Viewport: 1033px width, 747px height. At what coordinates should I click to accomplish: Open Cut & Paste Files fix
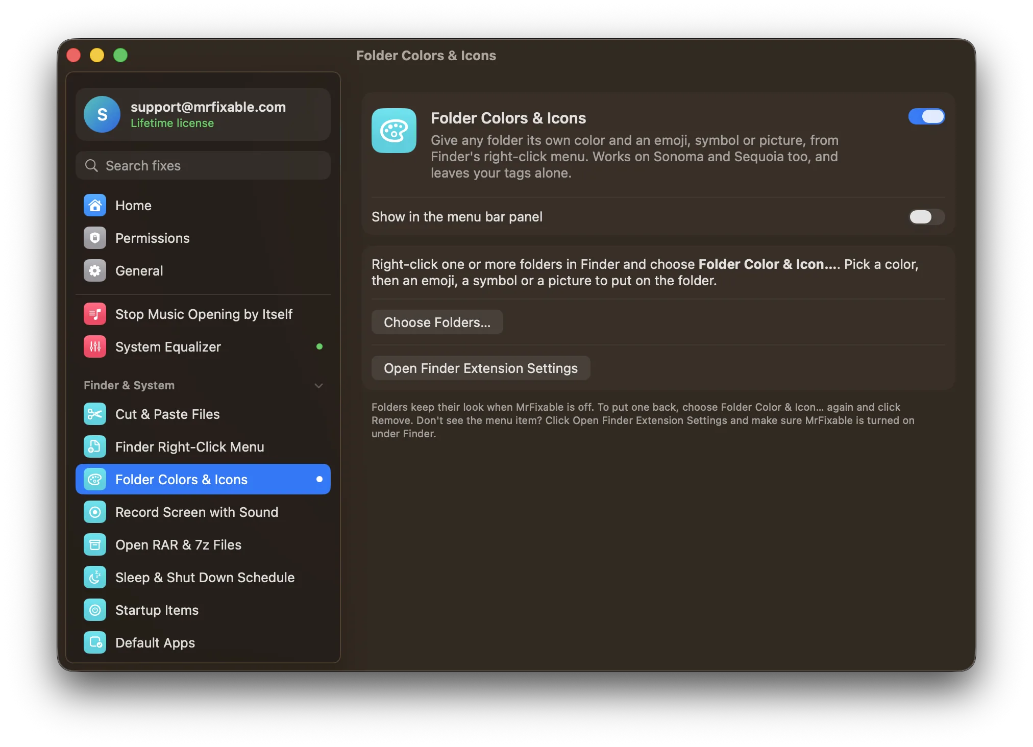tap(203, 414)
